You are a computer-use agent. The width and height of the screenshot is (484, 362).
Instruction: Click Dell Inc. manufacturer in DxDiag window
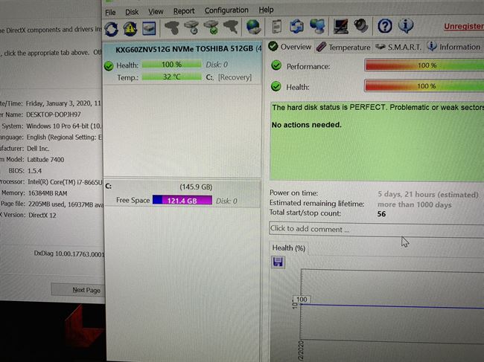click(38, 149)
